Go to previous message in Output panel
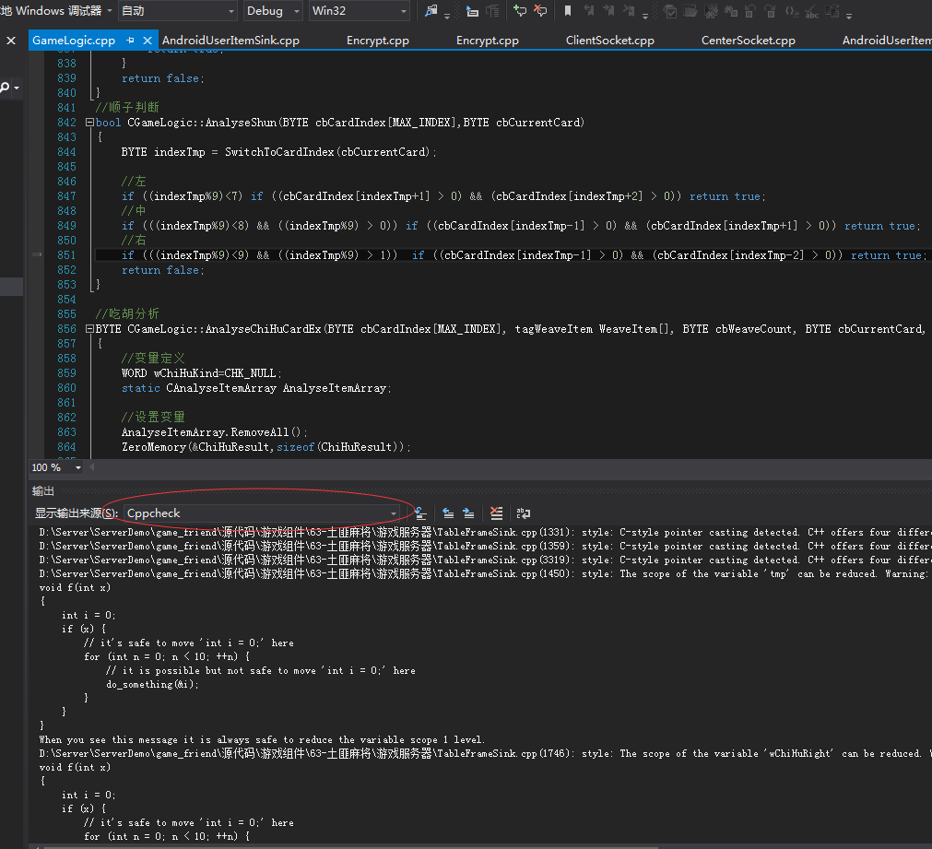Image resolution: width=932 pixels, height=849 pixels. (x=448, y=513)
